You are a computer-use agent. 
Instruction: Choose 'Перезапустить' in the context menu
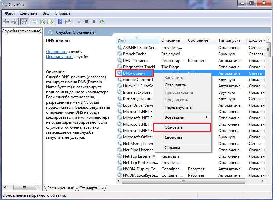(178, 107)
